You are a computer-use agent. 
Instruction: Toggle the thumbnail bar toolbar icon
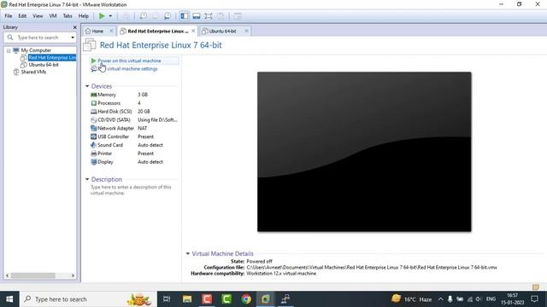click(x=197, y=16)
